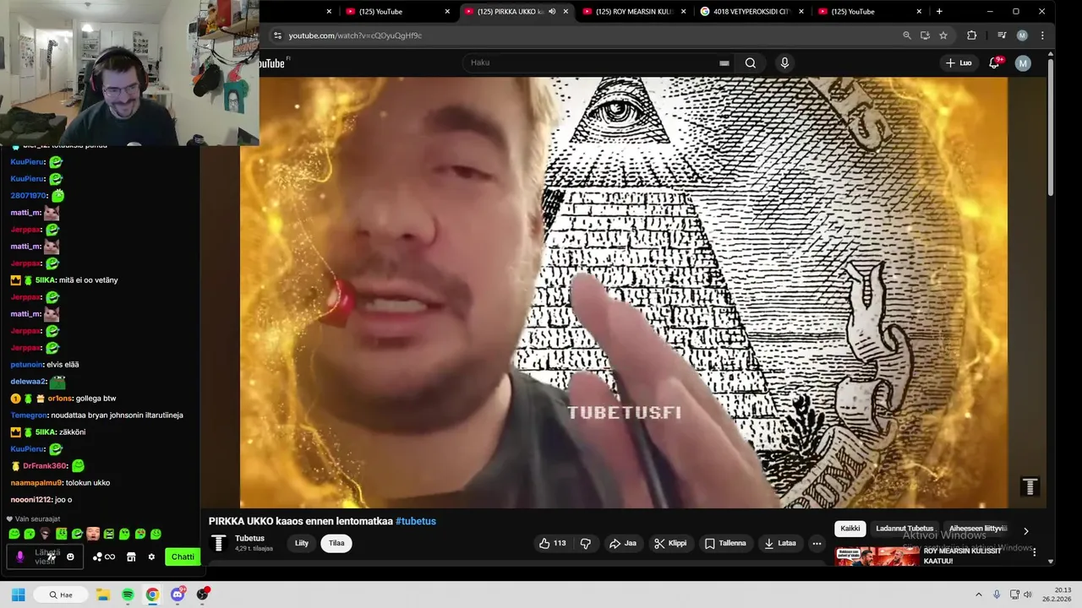Click username Temegron in chat
Image resolution: width=1082 pixels, height=608 pixels.
pos(29,415)
